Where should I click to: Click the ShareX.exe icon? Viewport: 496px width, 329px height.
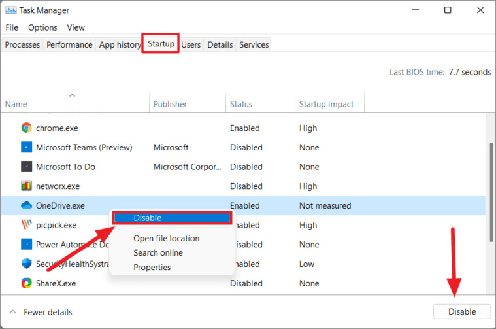(x=27, y=283)
